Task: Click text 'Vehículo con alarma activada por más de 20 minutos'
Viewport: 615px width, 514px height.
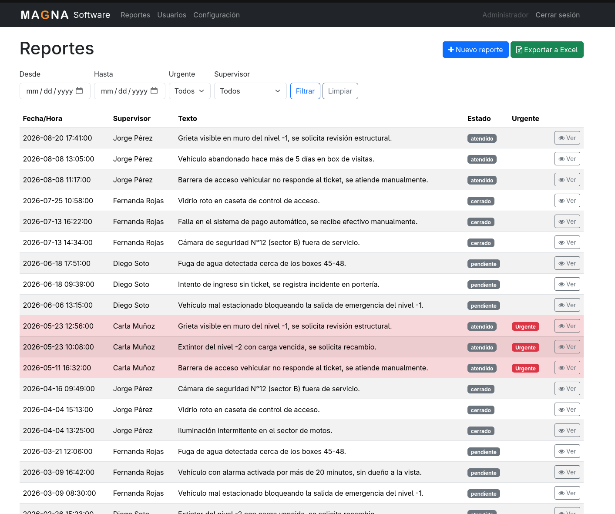Action: click(x=266, y=472)
